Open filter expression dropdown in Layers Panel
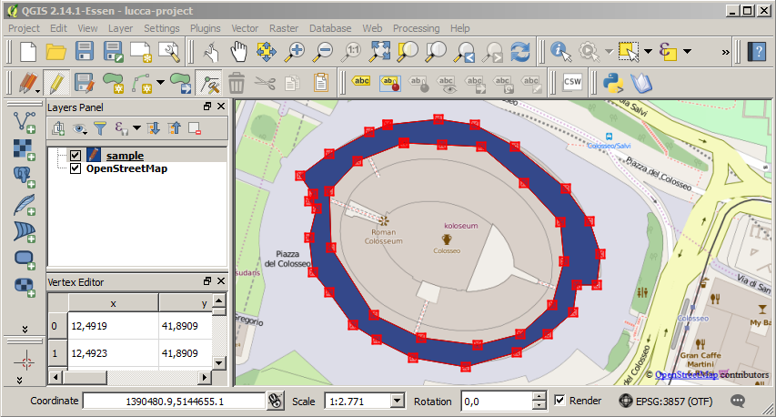The width and height of the screenshot is (776, 417). (x=137, y=128)
